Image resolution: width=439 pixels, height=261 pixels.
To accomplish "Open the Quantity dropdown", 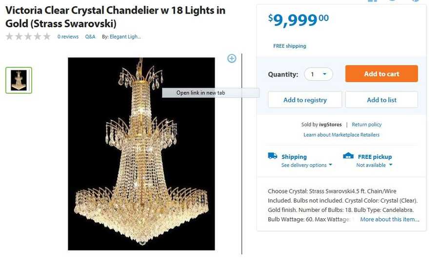I will pyautogui.click(x=319, y=75).
